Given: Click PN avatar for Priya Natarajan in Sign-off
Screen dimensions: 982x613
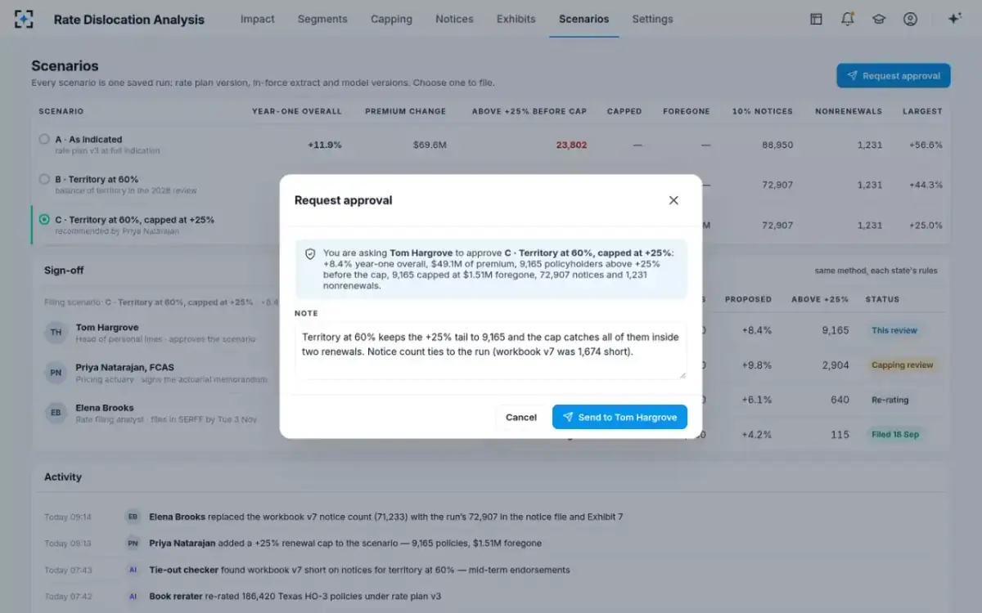Looking at the screenshot, I should [x=56, y=373].
